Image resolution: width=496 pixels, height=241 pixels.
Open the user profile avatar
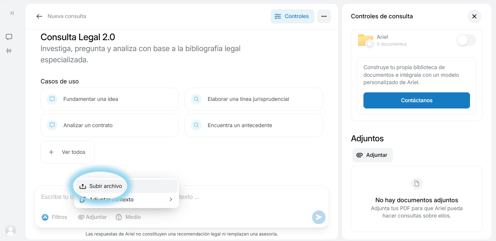click(x=10, y=230)
